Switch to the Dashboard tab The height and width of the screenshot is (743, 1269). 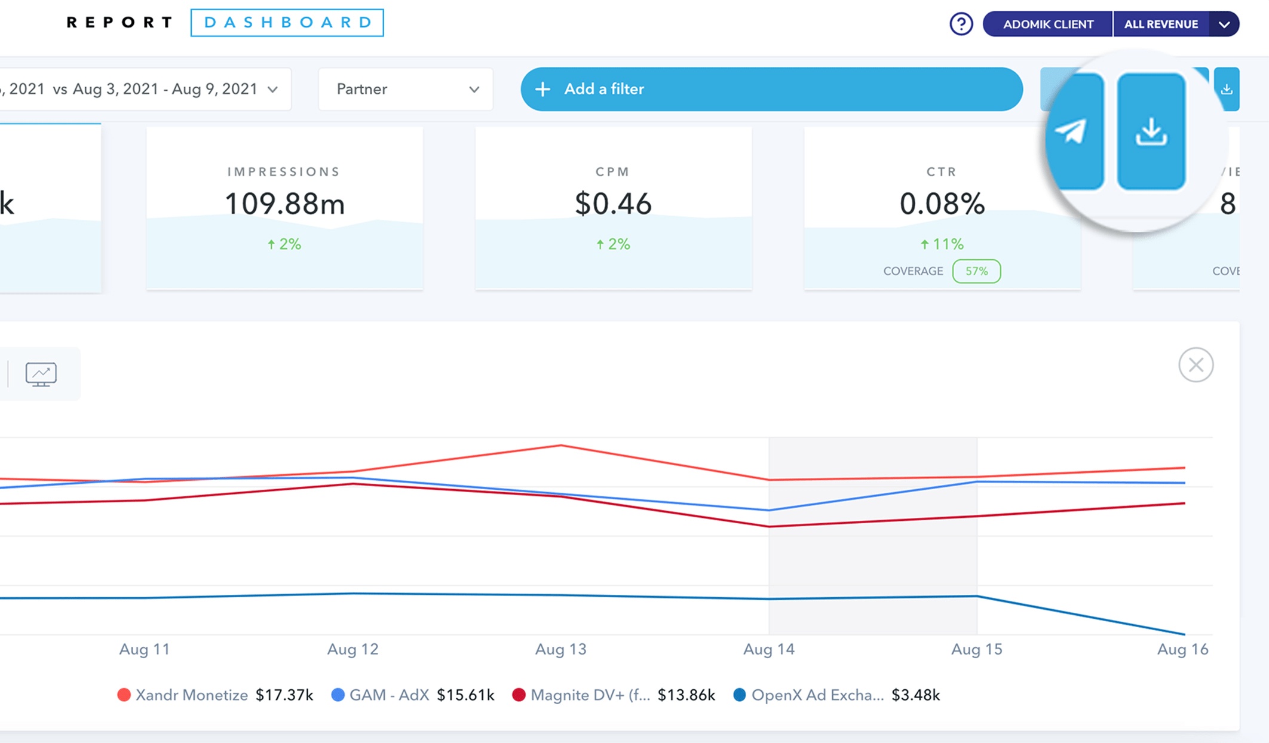pos(287,23)
